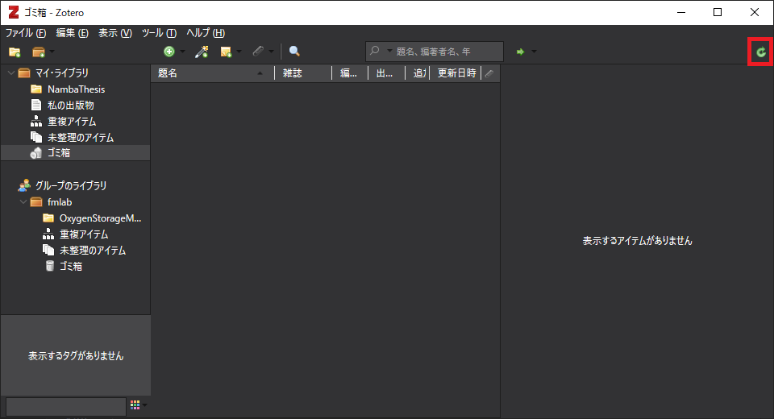Sort items by the 雑誌 column header
The width and height of the screenshot is (774, 419).
tap(303, 73)
